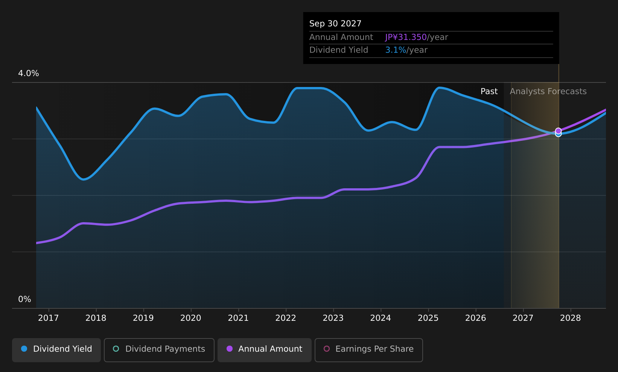Select the 2018 x-axis label
The height and width of the screenshot is (372, 618).
click(96, 318)
